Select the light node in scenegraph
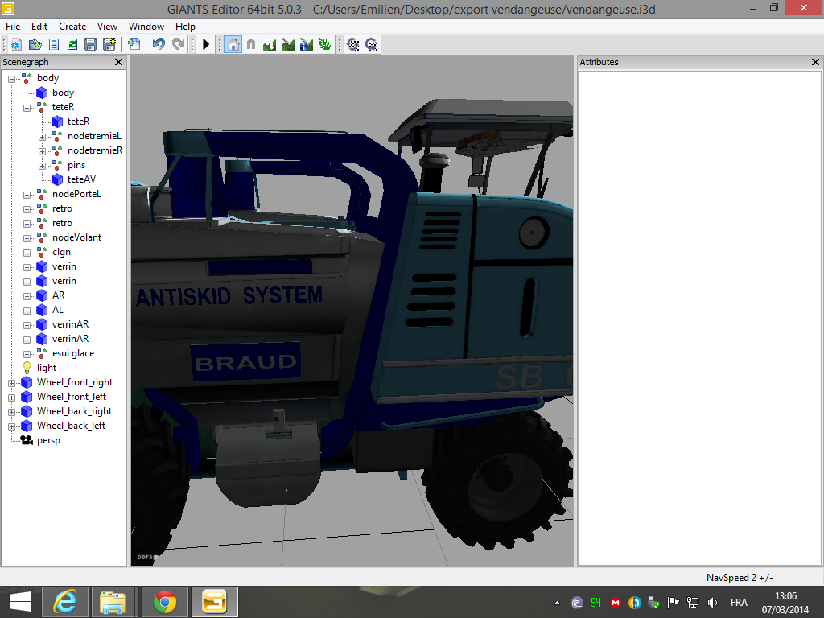 pyautogui.click(x=47, y=368)
